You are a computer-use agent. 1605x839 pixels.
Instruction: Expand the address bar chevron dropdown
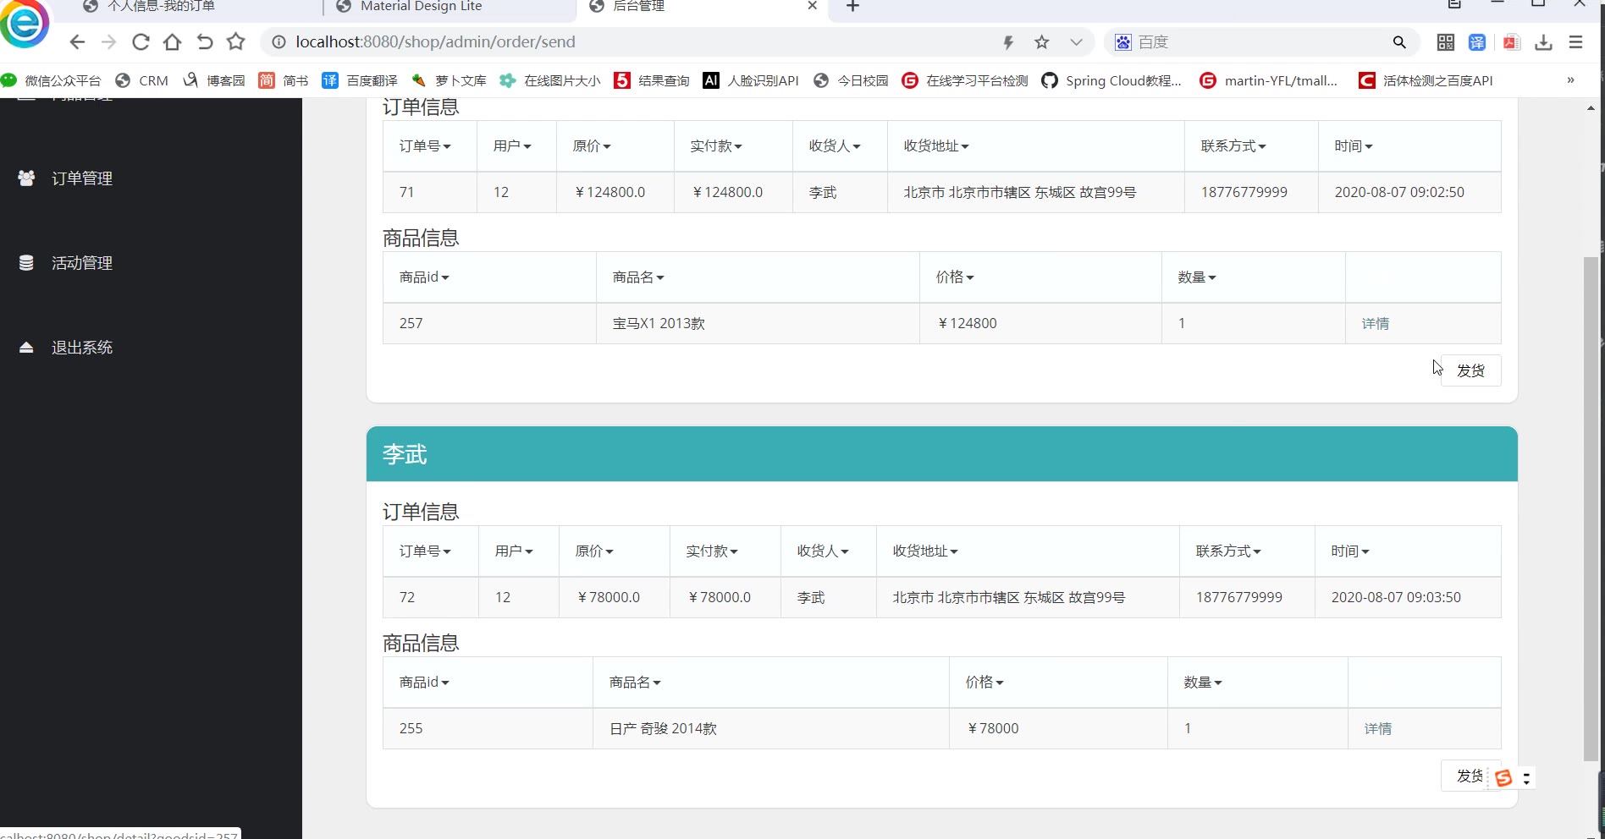coord(1076,42)
